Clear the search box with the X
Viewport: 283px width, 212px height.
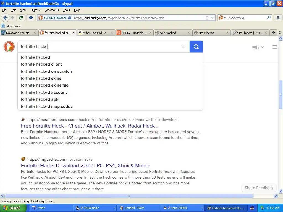point(183,46)
